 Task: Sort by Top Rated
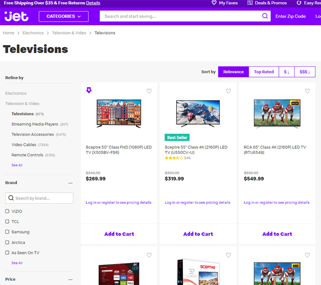264,72
